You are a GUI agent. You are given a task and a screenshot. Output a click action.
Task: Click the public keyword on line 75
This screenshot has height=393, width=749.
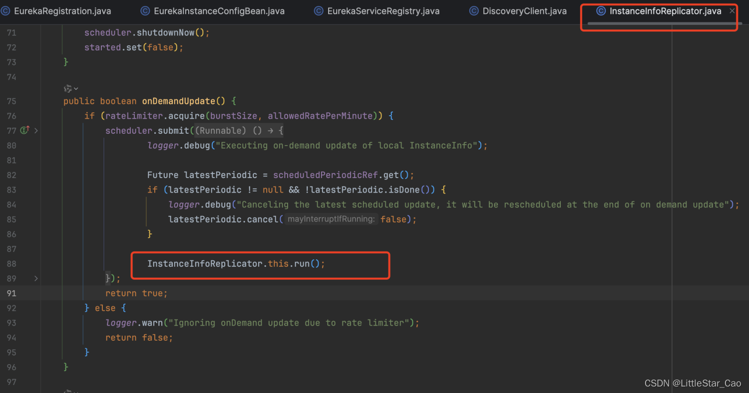click(x=79, y=101)
